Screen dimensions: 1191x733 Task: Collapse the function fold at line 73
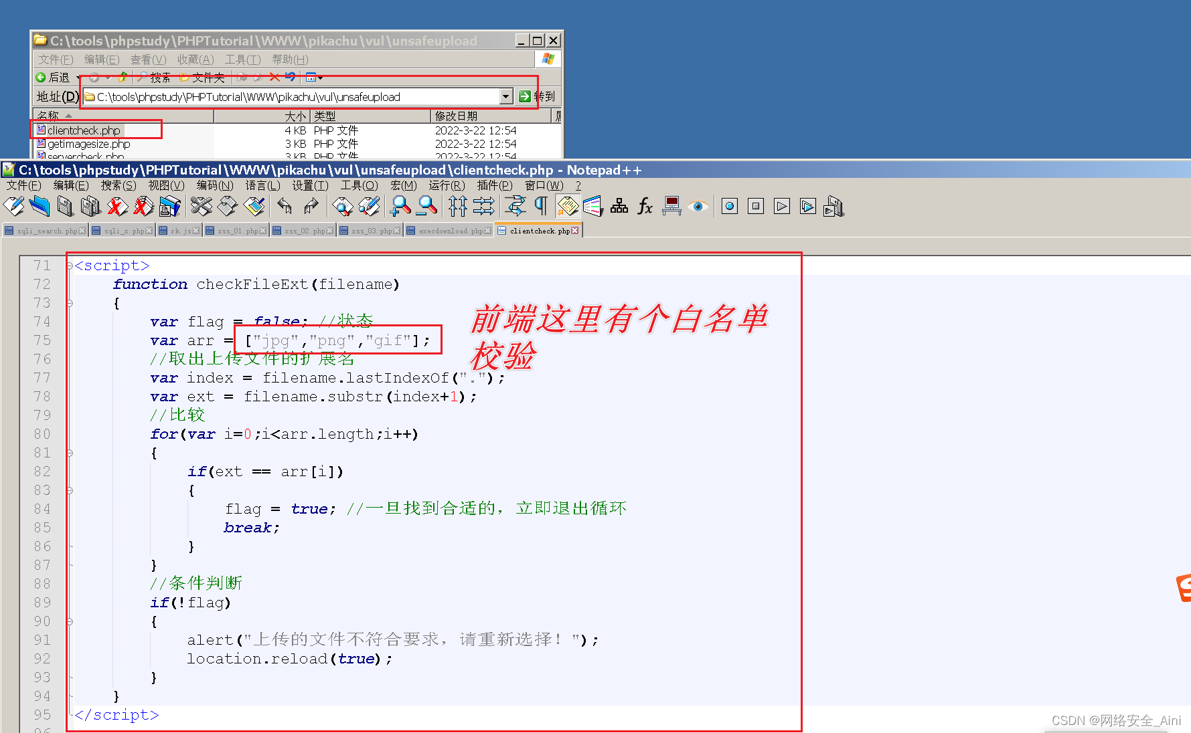coord(70,304)
